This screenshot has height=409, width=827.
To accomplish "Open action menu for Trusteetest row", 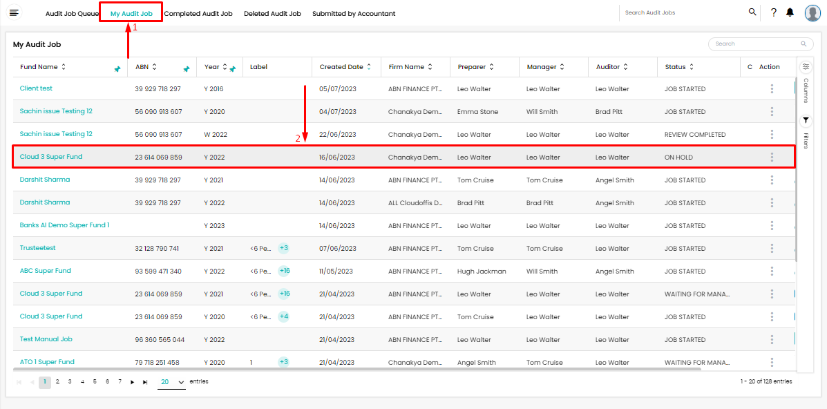I will click(x=772, y=248).
